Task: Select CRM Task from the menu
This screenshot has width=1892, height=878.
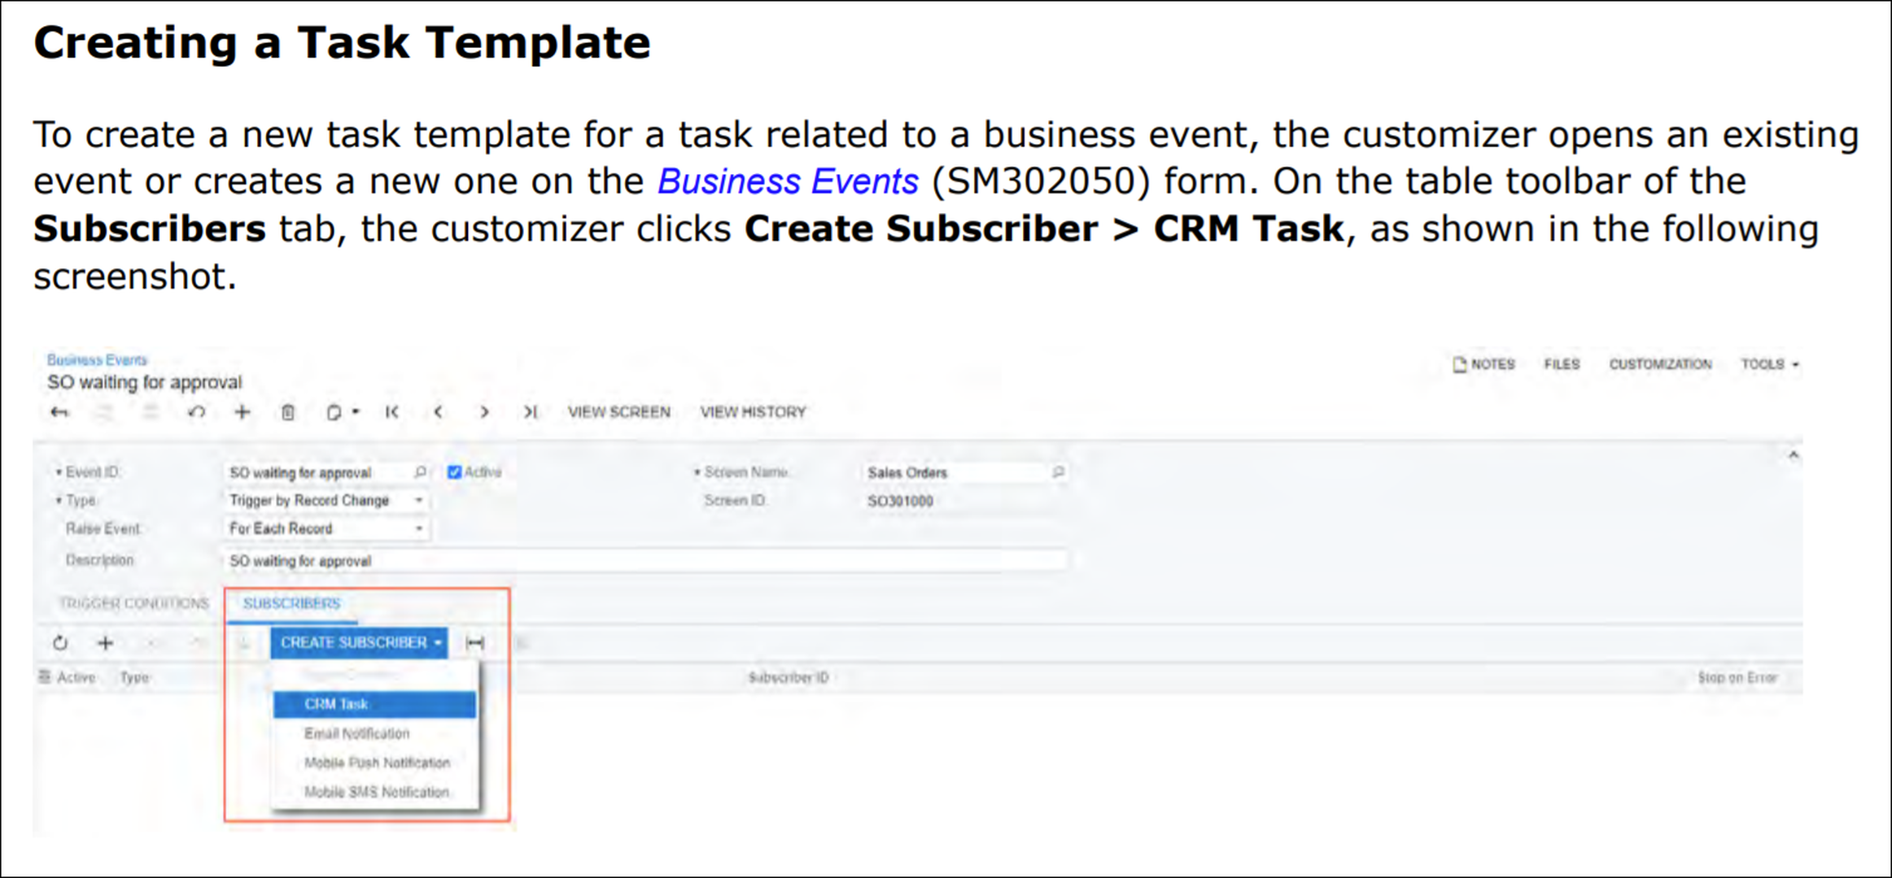Action: click(374, 704)
